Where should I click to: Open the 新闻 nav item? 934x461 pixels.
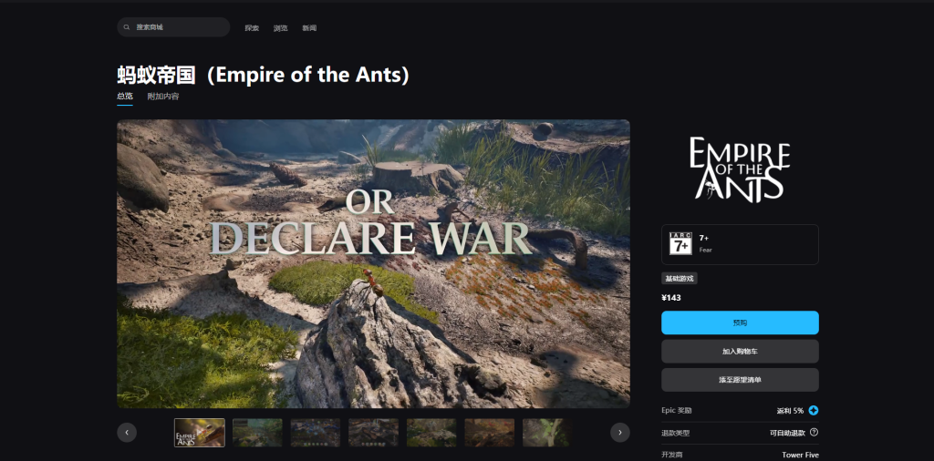[309, 28]
